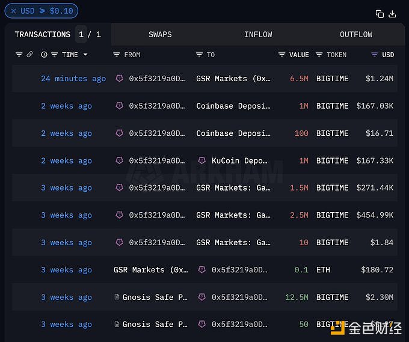409x342 pixels.
Task: Download the transactions data
Action: (x=392, y=14)
